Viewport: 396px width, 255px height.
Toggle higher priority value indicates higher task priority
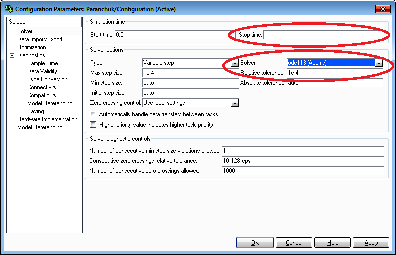click(93, 124)
